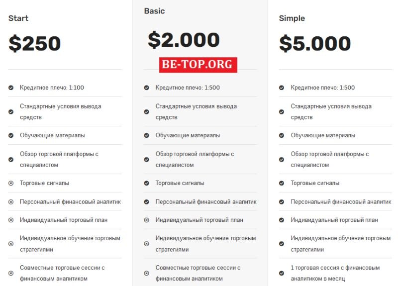This screenshot has height=286, width=398.
Task: Click cross icon beside Start plan trading signals
Action: click(11, 183)
